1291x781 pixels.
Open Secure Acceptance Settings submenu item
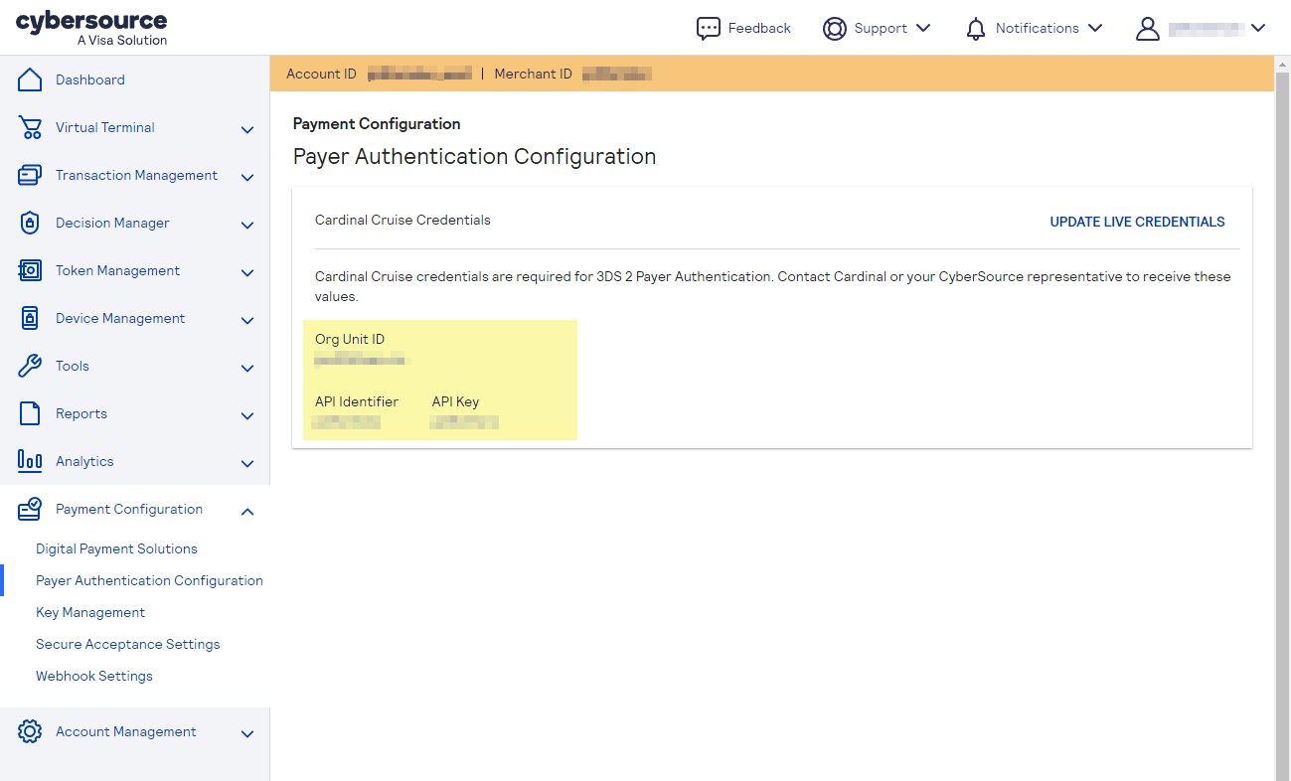coord(128,644)
